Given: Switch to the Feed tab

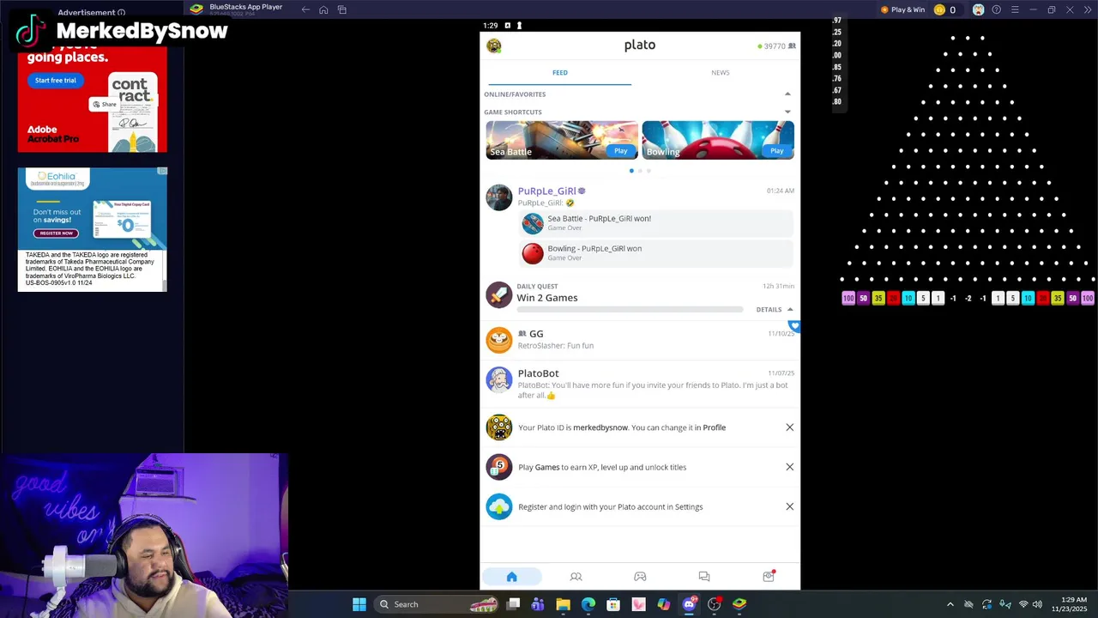Looking at the screenshot, I should point(559,73).
